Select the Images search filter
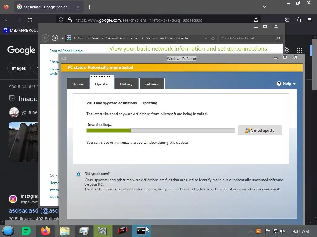 [19, 68]
